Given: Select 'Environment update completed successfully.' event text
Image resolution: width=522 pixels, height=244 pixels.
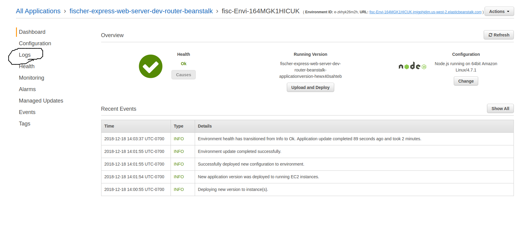Looking at the screenshot, I should point(239,151).
